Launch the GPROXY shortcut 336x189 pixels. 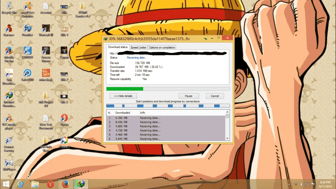(x=27, y=53)
